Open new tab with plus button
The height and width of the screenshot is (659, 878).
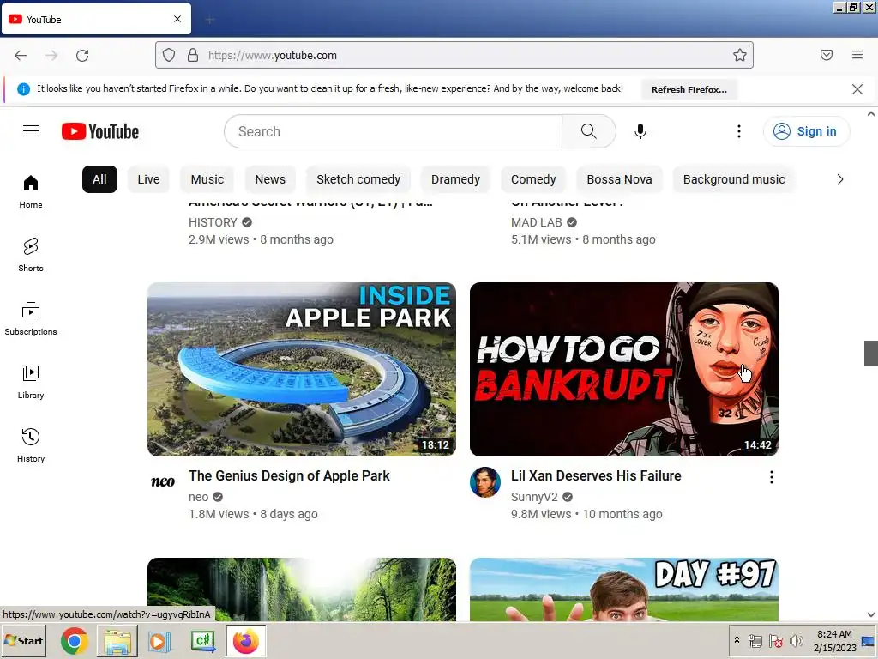pyautogui.click(x=210, y=20)
